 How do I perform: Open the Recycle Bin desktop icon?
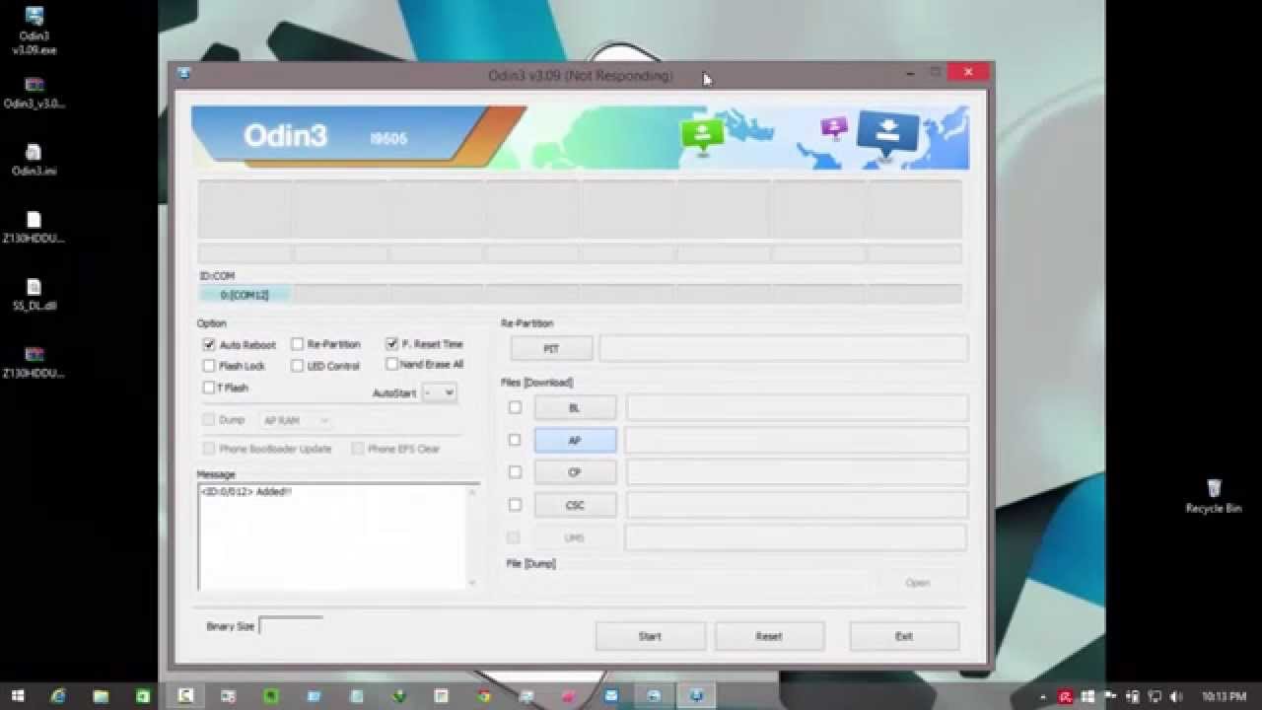(x=1214, y=497)
